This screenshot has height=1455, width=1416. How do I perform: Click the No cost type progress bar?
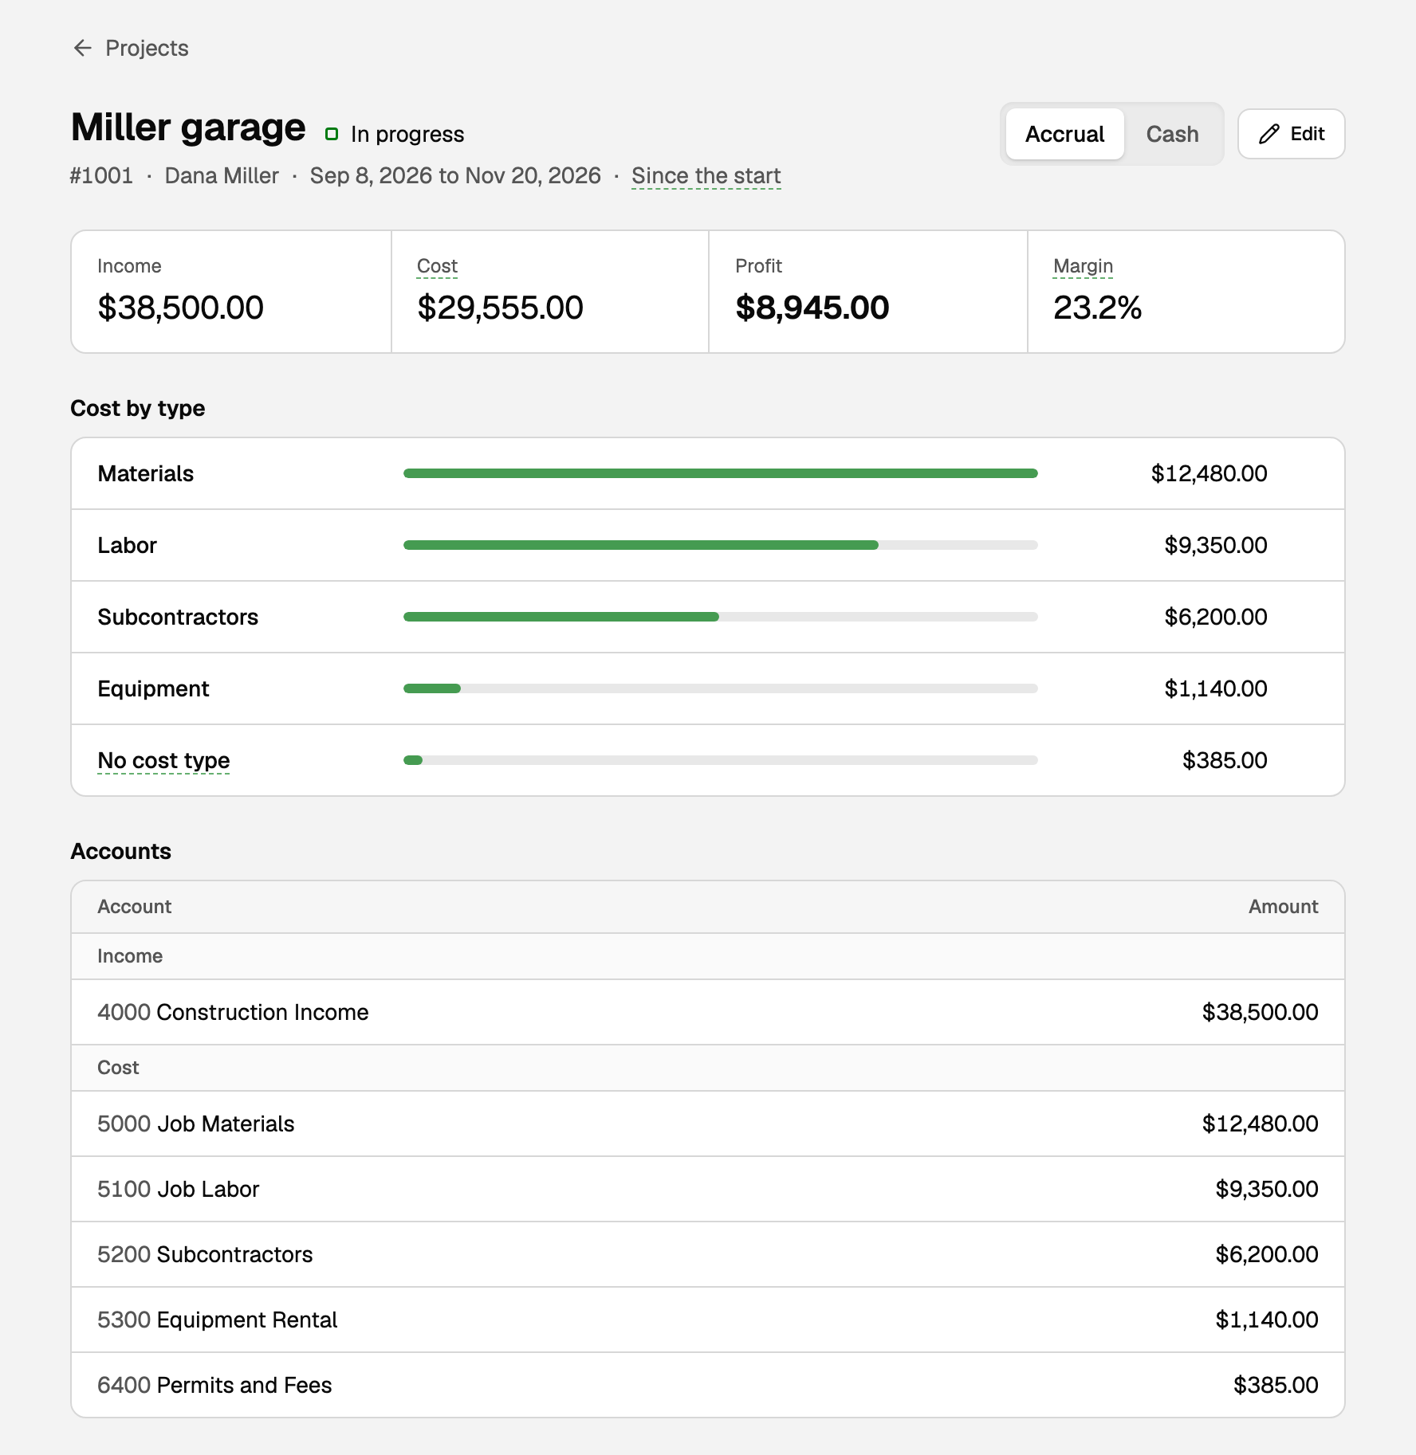coord(720,760)
